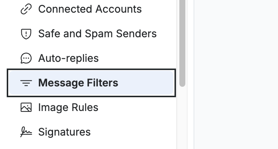Click the shield icon beside Safe and Spam Senders
278x149 pixels.
(26, 34)
